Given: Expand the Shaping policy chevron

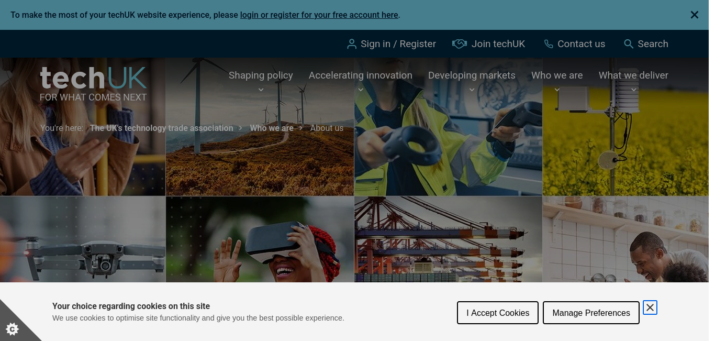Looking at the screenshot, I should click(261, 90).
